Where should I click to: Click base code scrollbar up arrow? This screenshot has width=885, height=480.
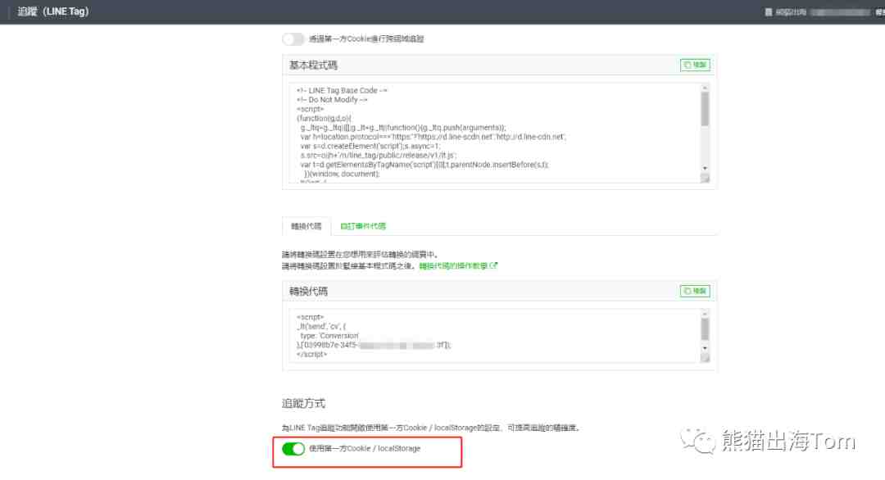[705, 88]
